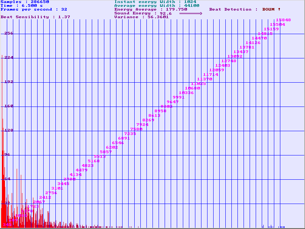
Task: Click the 192 amplitude axis label
Action: pyautogui.click(x=9, y=82)
